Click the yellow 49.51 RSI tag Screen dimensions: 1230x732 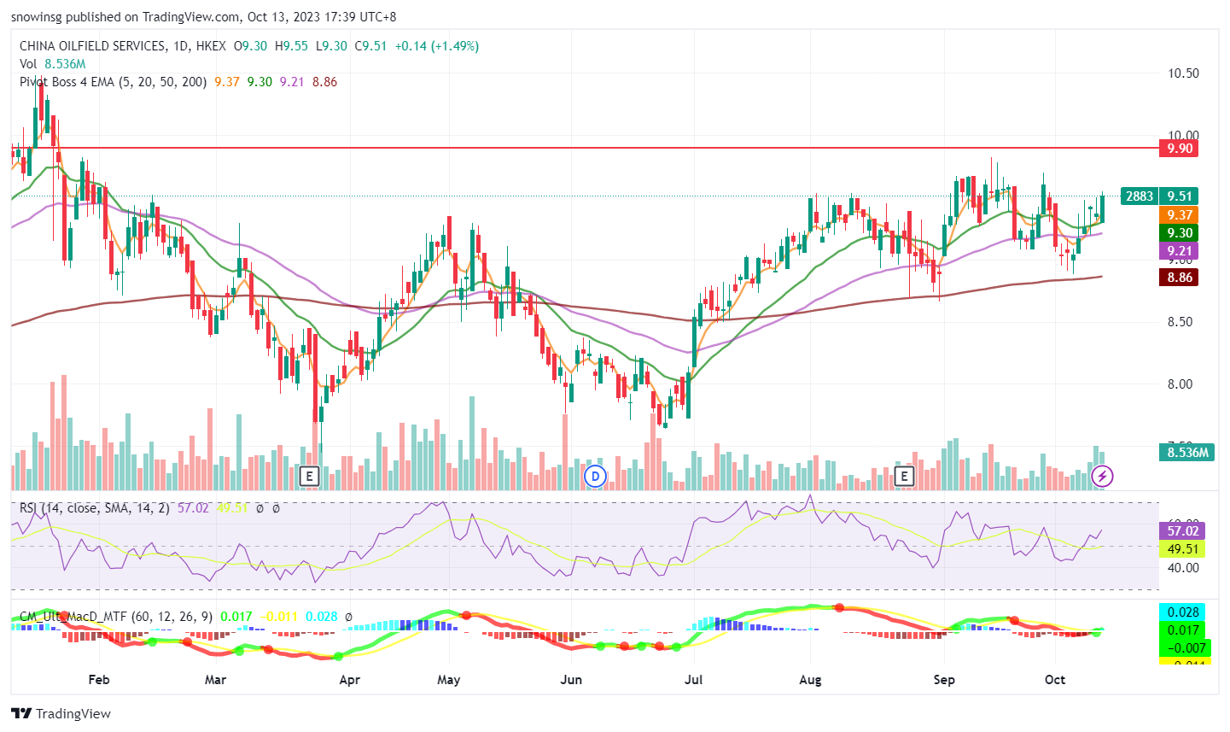coord(1182,549)
